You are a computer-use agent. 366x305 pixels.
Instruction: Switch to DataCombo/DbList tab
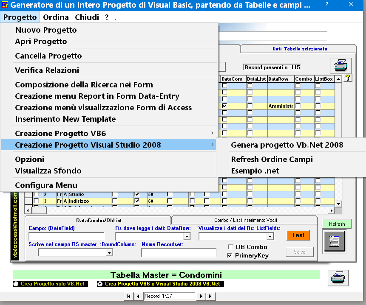pyautogui.click(x=99, y=220)
